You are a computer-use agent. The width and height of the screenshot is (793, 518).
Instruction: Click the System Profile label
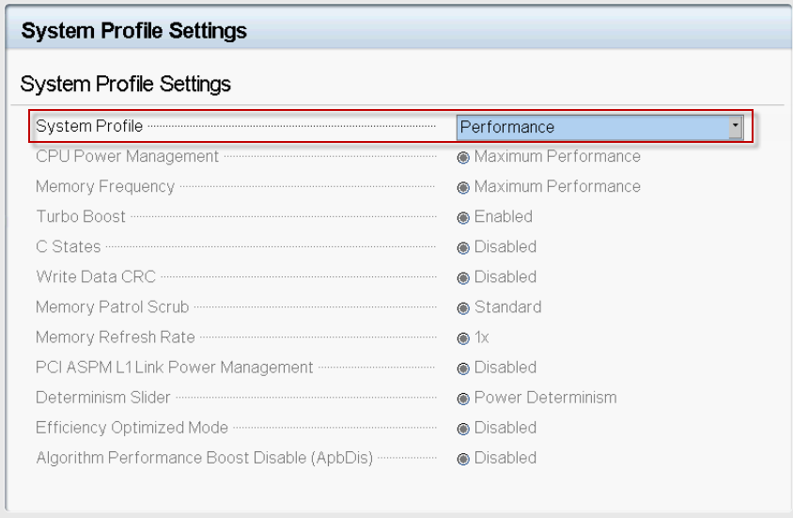(89, 126)
